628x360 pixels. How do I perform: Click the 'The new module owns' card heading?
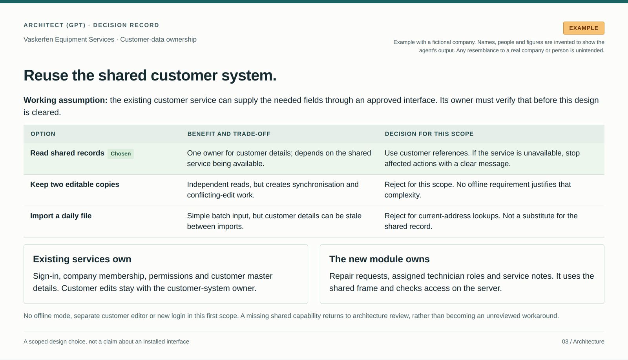[380, 259]
